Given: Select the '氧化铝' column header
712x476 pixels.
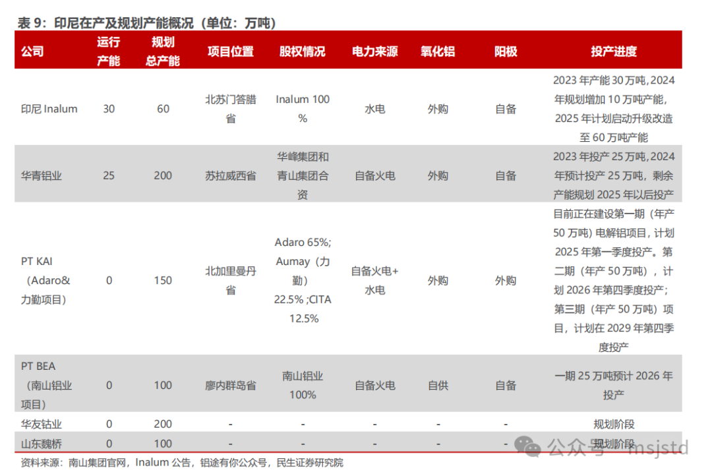Looking at the screenshot, I should (438, 51).
